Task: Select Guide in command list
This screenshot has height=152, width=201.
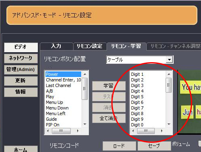Action: (x=64, y=119)
